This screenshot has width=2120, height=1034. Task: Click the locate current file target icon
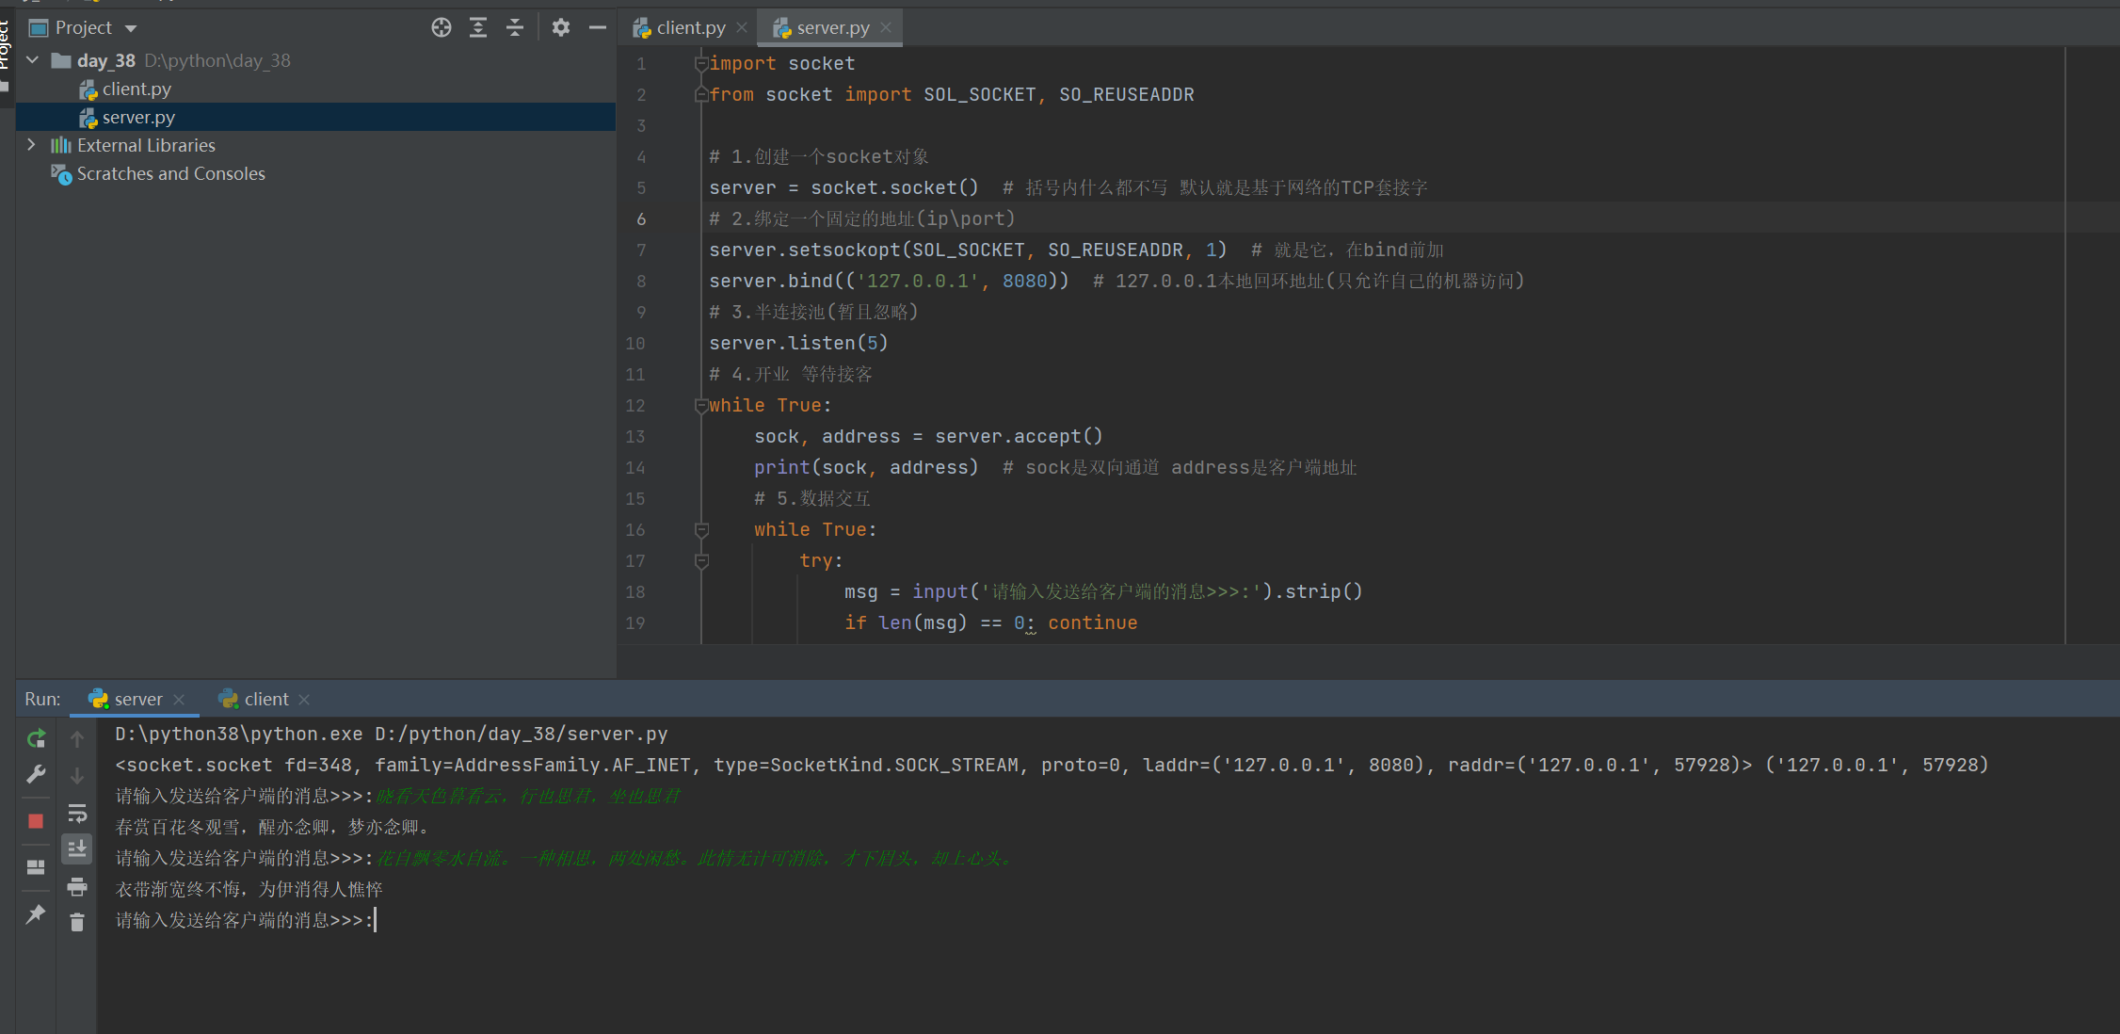pyautogui.click(x=442, y=27)
